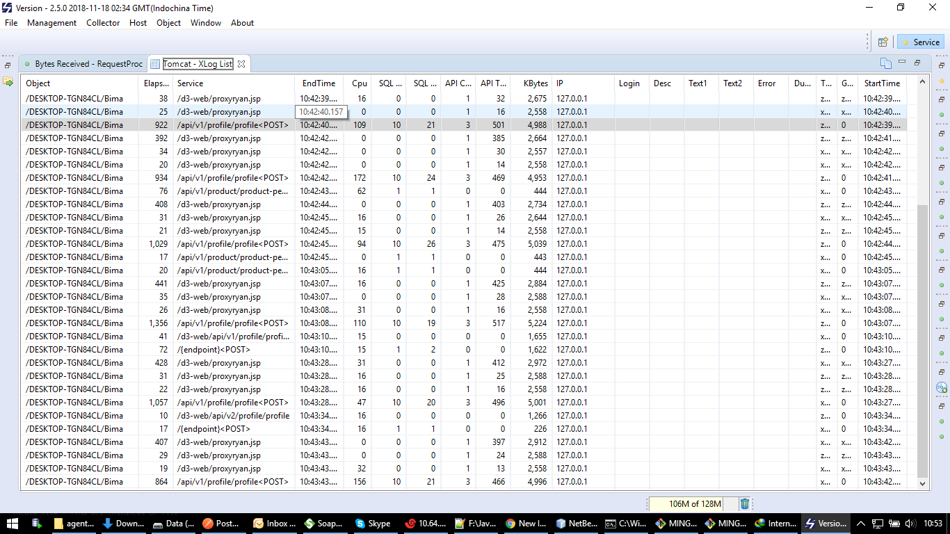This screenshot has height=534, width=950.
Task: Click the magnifier icon on the right sidebar
Action: tap(941, 387)
